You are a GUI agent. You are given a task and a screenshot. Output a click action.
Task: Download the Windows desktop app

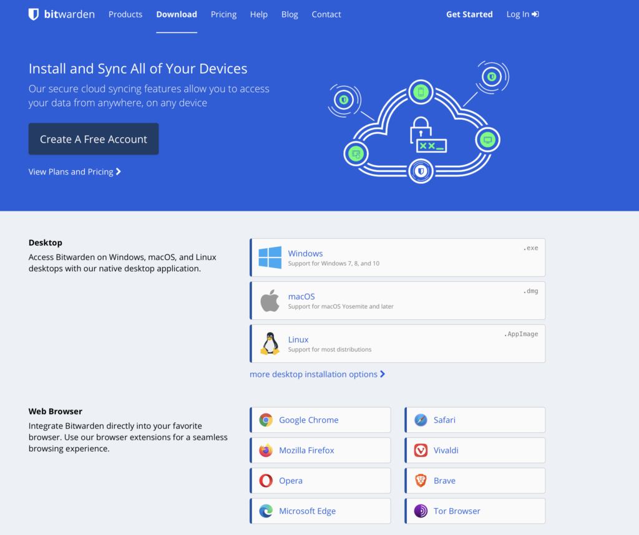coord(398,258)
